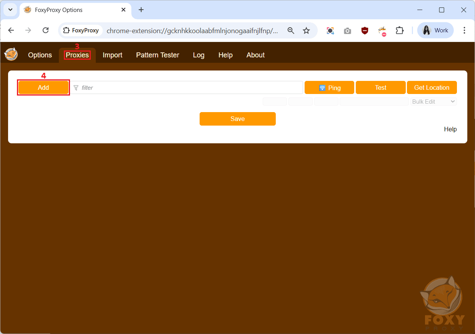This screenshot has width=475, height=334.
Task: Click the red shield blocker extension icon
Action: click(365, 31)
